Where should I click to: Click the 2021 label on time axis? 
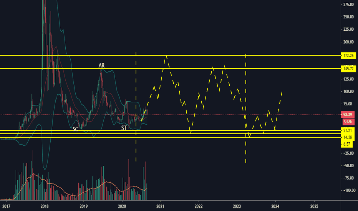[x=160, y=206]
